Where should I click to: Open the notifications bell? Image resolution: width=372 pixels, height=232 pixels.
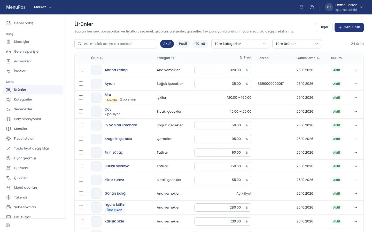(301, 7)
